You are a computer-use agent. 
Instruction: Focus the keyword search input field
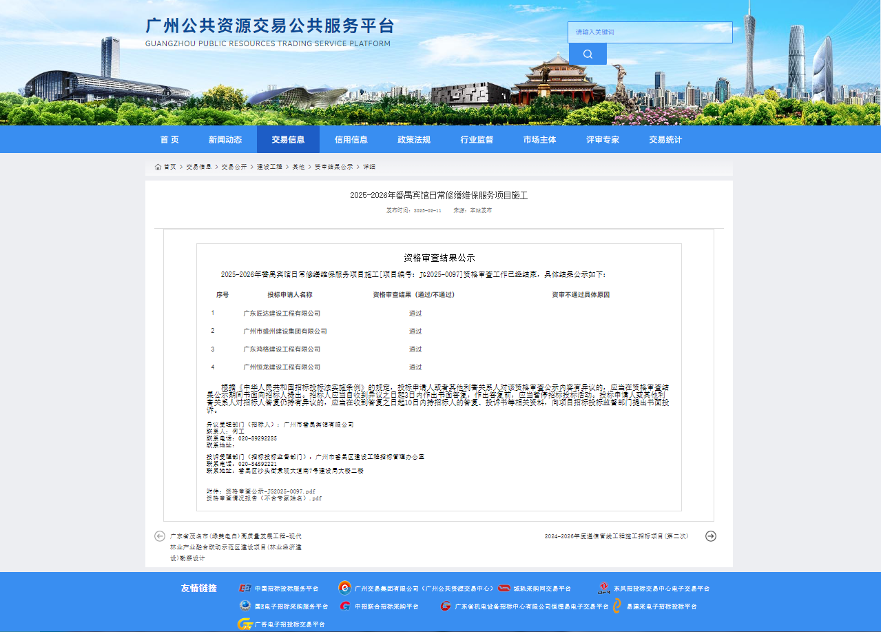[x=650, y=32]
